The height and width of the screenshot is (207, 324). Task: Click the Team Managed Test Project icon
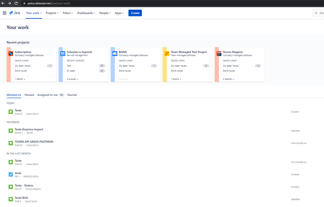(167, 53)
